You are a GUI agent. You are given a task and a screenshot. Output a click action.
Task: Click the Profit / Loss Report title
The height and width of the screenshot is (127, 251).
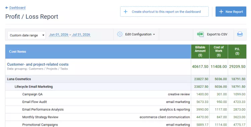(x=32, y=17)
